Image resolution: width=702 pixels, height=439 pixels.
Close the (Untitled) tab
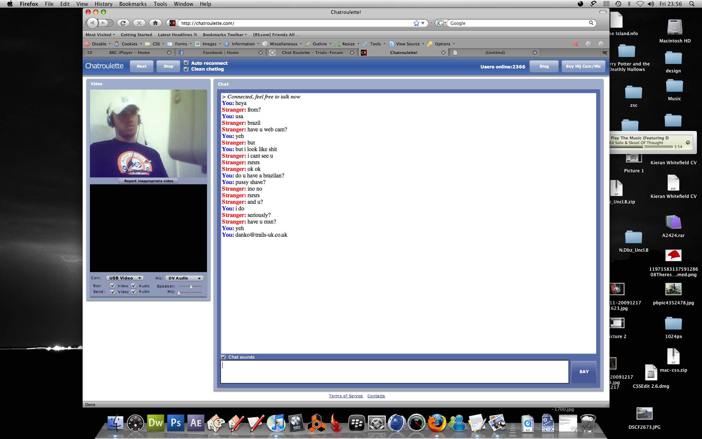click(535, 53)
